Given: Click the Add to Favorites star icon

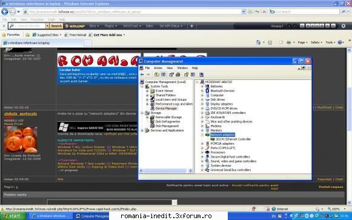Looking at the screenshot, I should 27,35.
